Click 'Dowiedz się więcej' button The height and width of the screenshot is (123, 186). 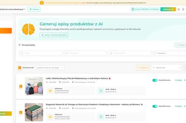click(x=54, y=35)
